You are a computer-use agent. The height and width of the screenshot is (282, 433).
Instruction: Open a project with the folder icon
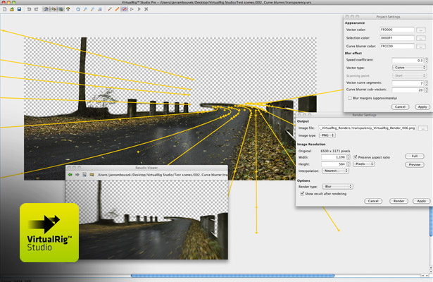click(12, 9)
